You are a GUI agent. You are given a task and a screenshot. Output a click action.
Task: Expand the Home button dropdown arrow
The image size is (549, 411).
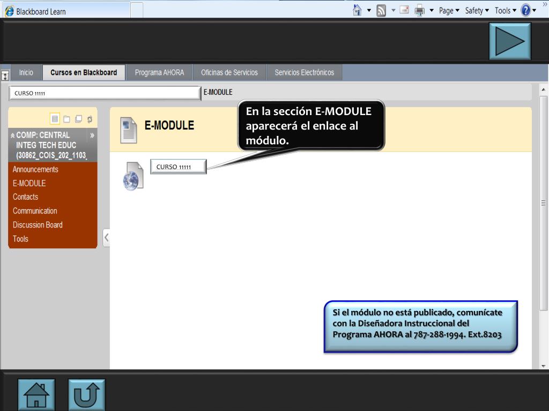coord(369,11)
